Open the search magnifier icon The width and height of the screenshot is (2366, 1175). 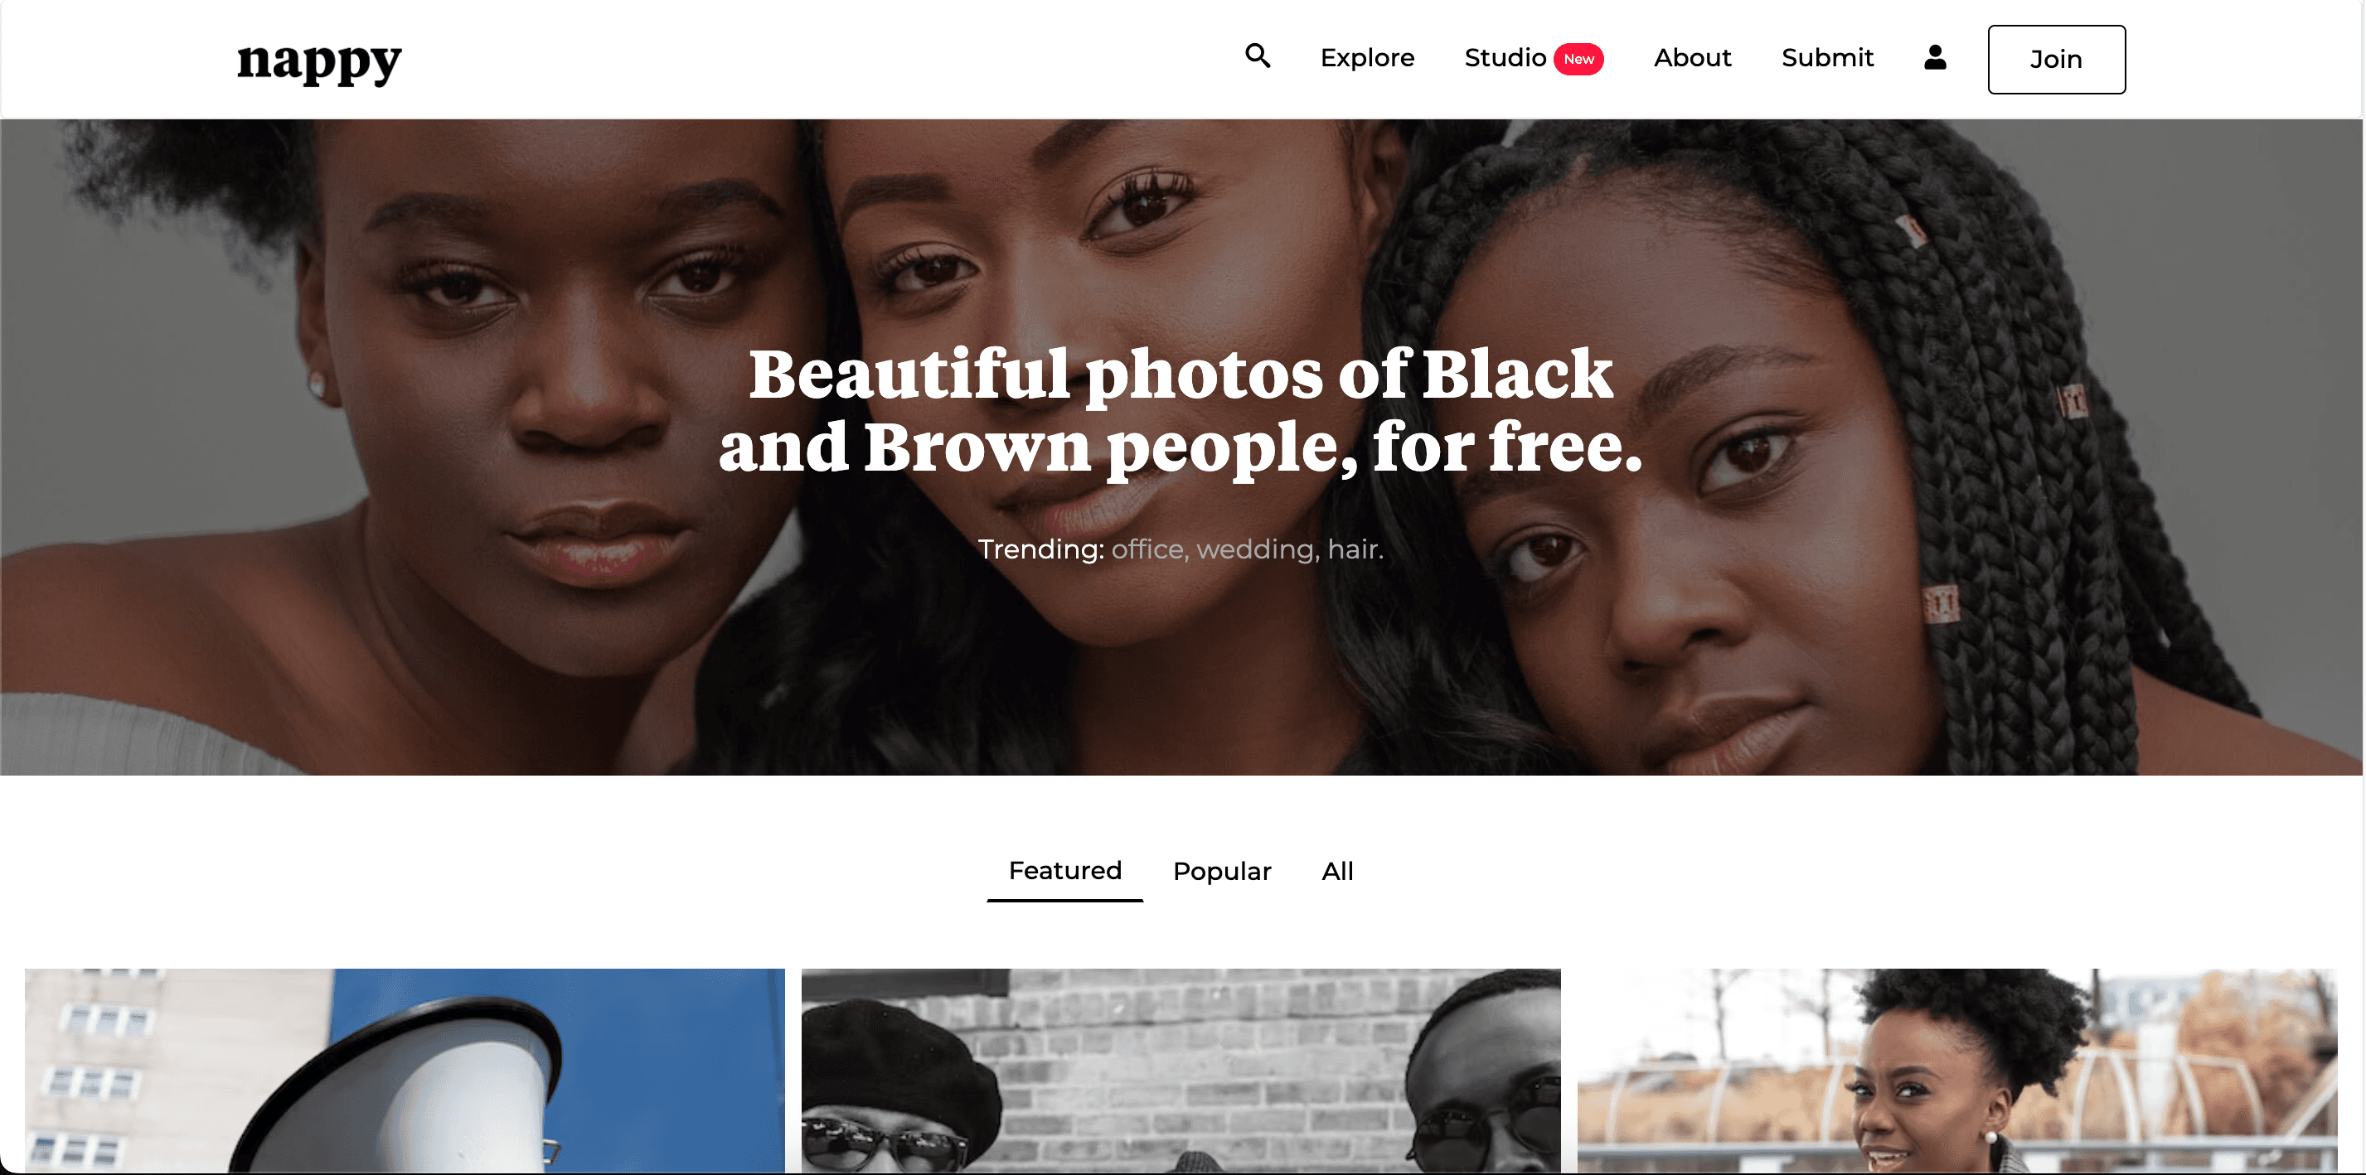(1258, 57)
